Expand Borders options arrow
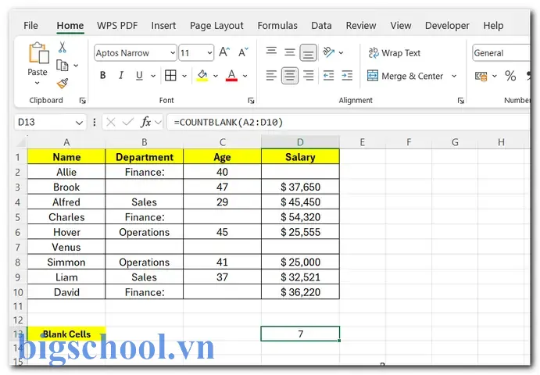This screenshot has width=540, height=375. (184, 76)
